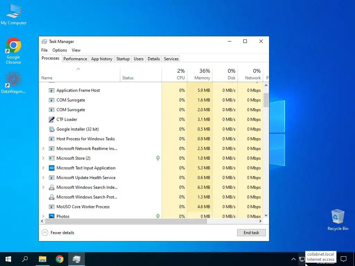Click the Microsoft Windows Search Protocol icon
The image size is (355, 266).
coord(52,197)
